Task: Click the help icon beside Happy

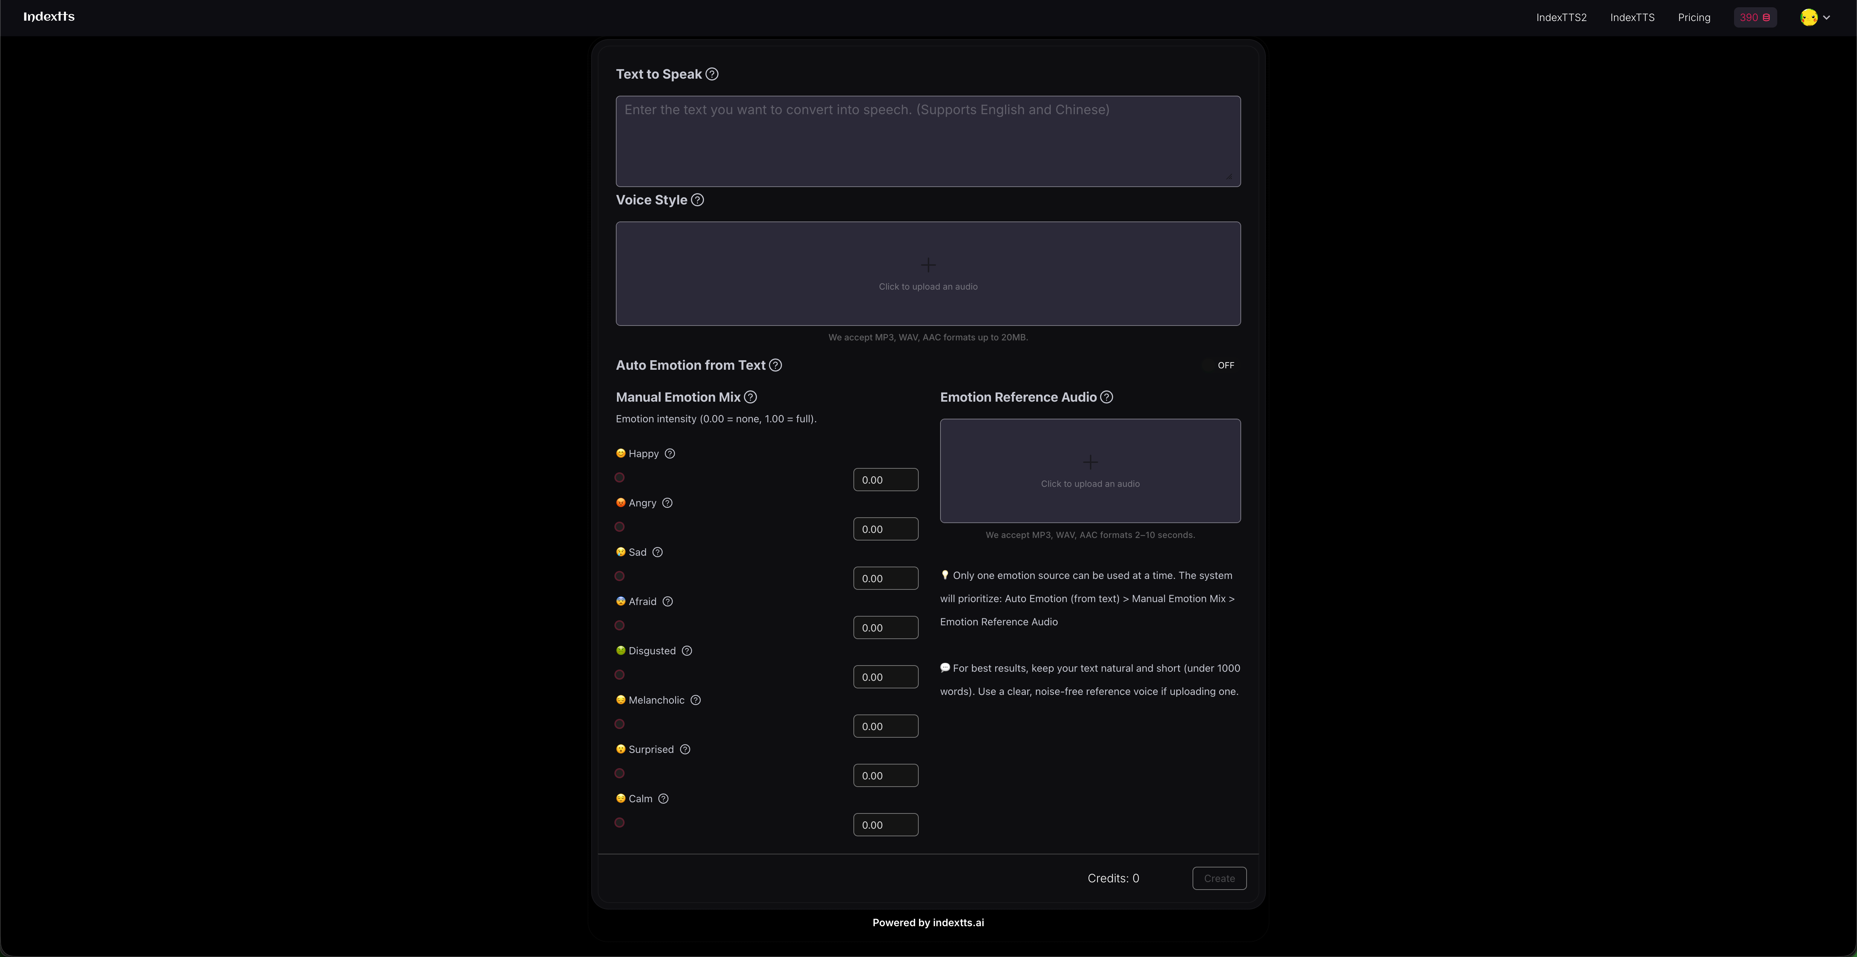Action: pyautogui.click(x=670, y=454)
